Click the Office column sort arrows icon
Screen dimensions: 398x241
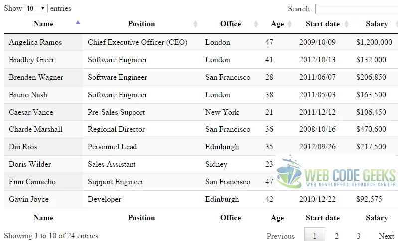256,24
